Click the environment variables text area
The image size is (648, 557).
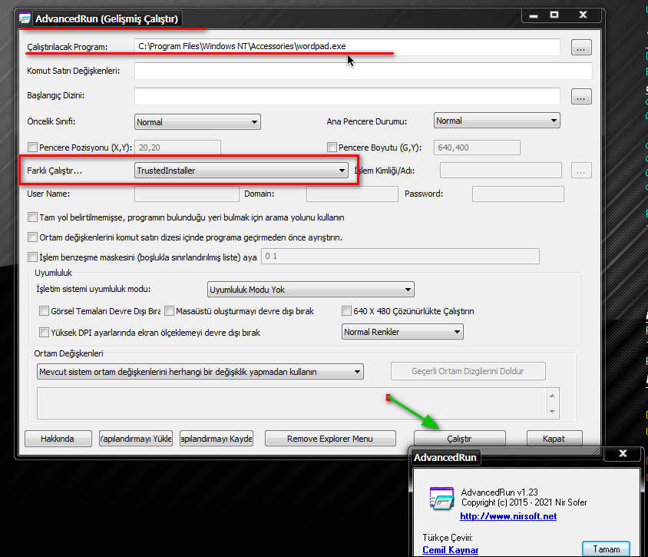(291, 403)
